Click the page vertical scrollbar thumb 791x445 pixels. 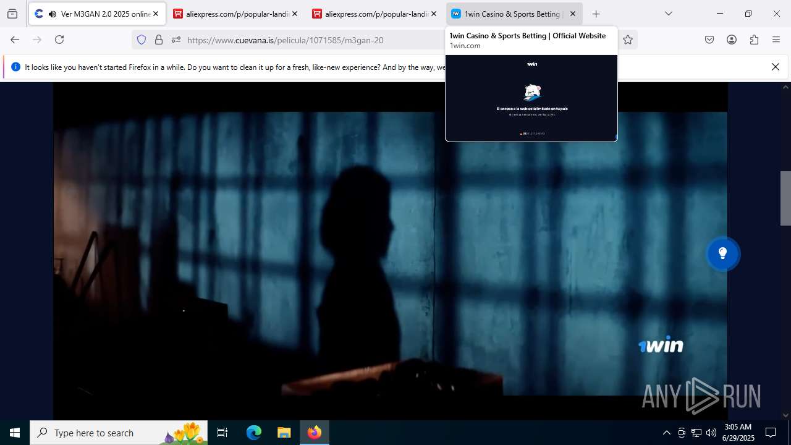click(785, 198)
